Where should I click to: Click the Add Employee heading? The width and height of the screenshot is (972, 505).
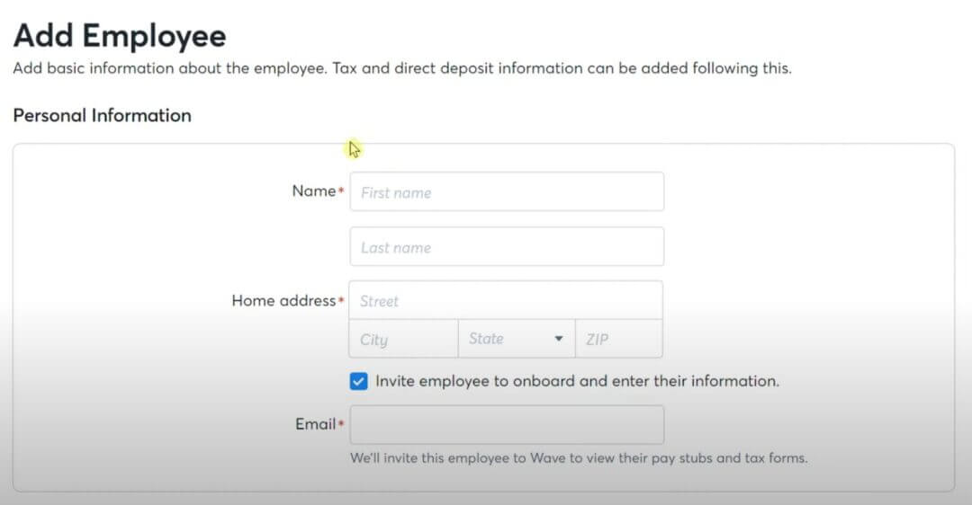pos(120,36)
